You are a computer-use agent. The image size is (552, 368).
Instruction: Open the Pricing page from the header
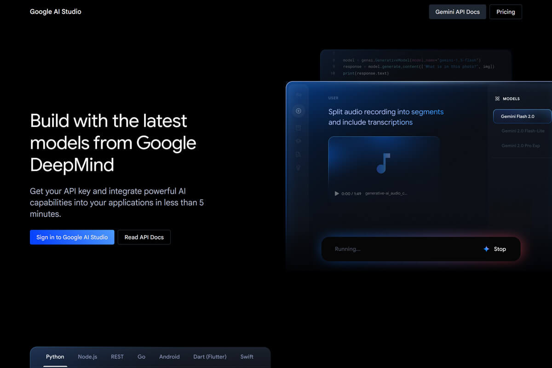pyautogui.click(x=506, y=12)
